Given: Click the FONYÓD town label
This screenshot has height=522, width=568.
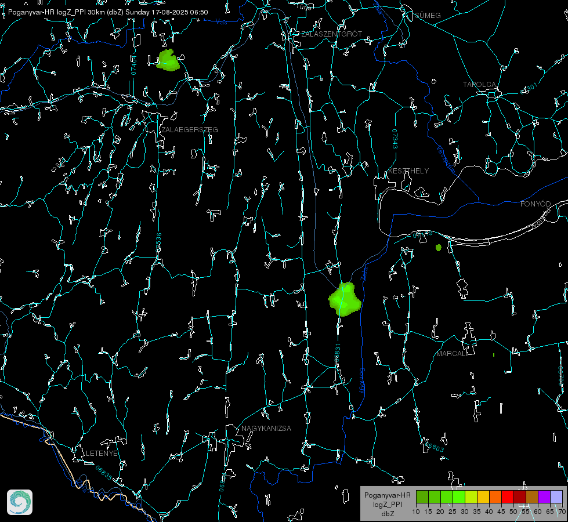Looking at the screenshot, I should (536, 204).
